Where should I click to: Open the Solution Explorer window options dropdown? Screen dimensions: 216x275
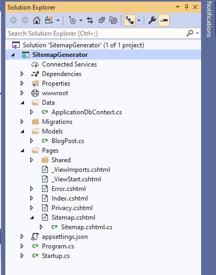pos(178,7)
